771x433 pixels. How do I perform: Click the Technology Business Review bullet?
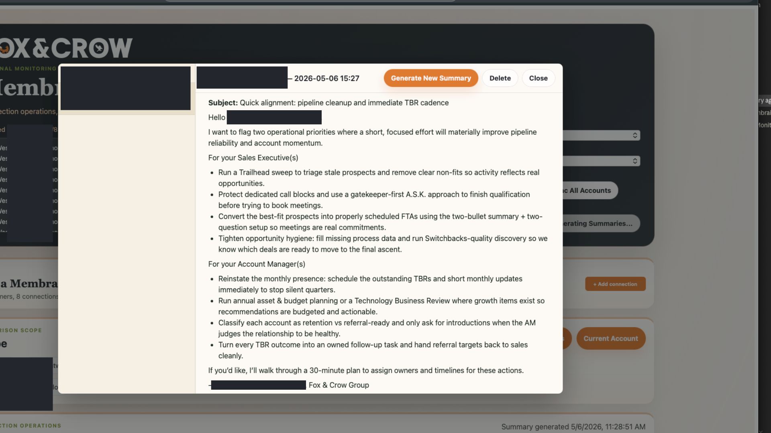point(381,306)
